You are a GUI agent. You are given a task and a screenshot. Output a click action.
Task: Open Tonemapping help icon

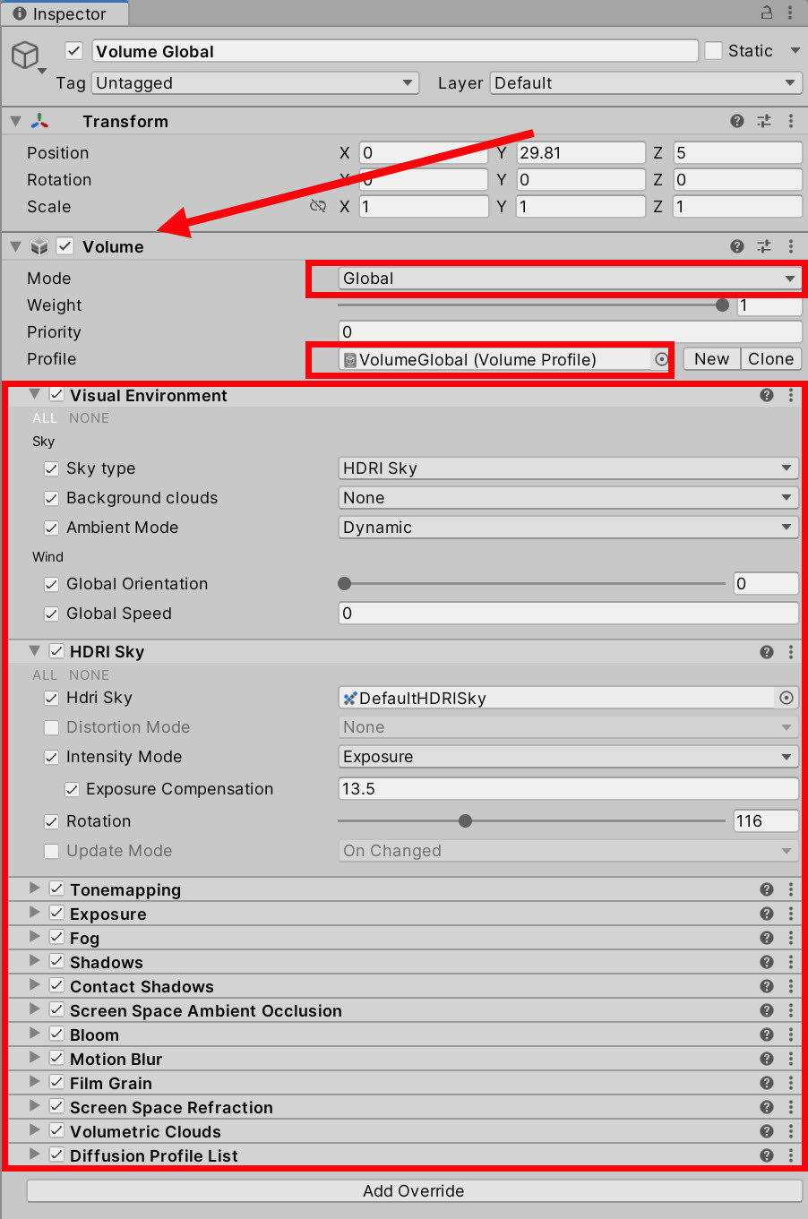coord(767,889)
